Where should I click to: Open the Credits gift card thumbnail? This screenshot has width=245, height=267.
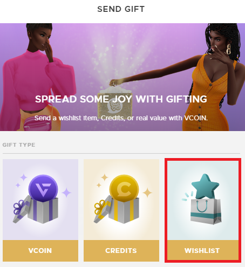click(x=121, y=200)
